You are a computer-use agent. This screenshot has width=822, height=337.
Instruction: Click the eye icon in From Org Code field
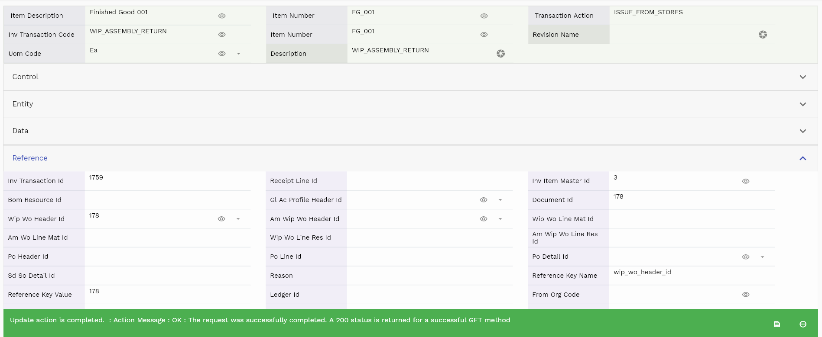click(745, 295)
